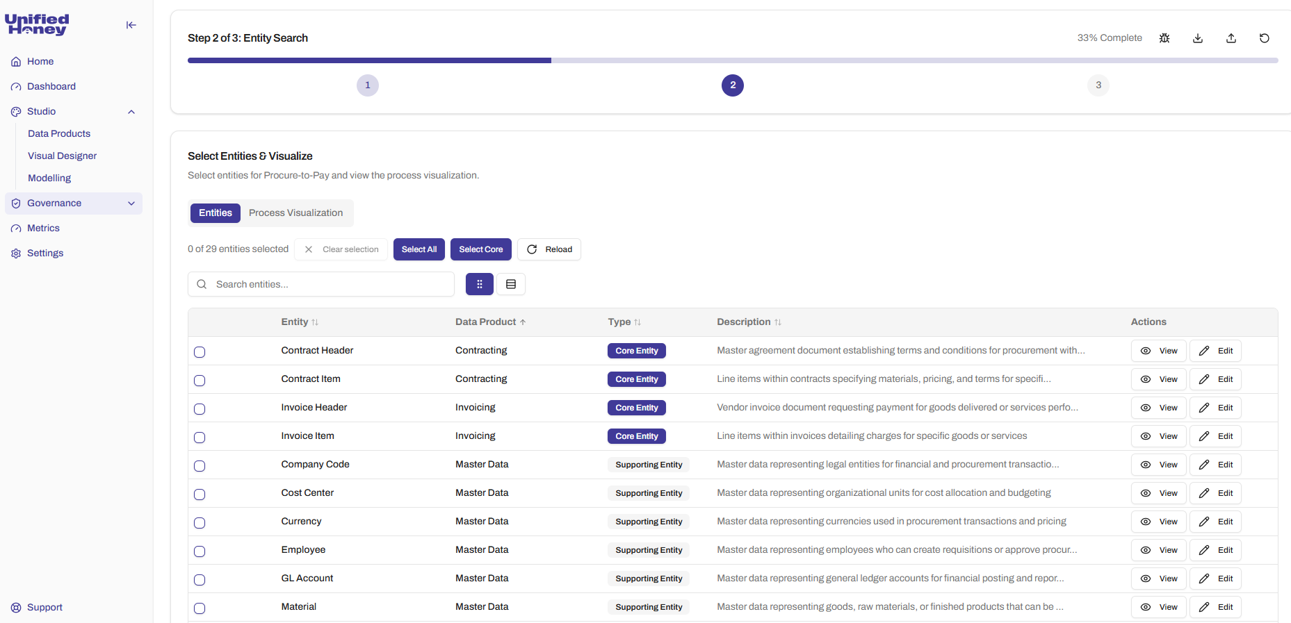Expand the Governance menu chevron

click(131, 203)
